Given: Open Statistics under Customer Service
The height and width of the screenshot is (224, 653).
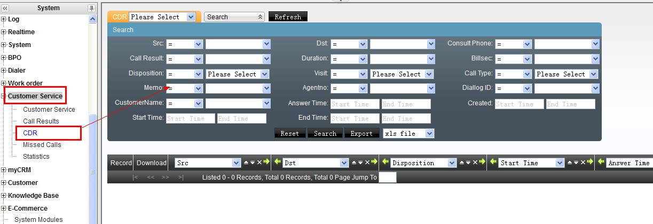Looking at the screenshot, I should pos(36,157).
